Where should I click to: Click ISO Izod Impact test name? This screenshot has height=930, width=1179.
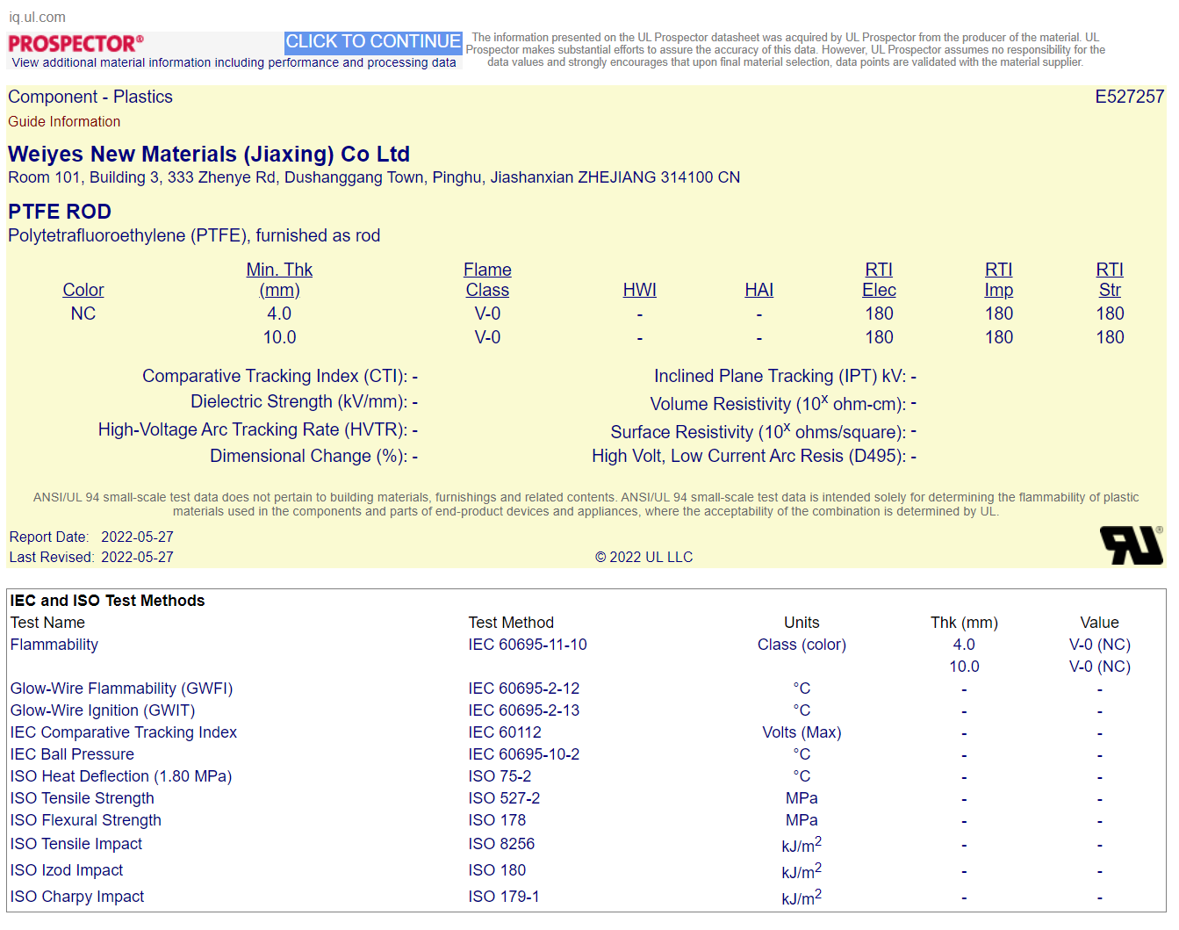[67, 870]
